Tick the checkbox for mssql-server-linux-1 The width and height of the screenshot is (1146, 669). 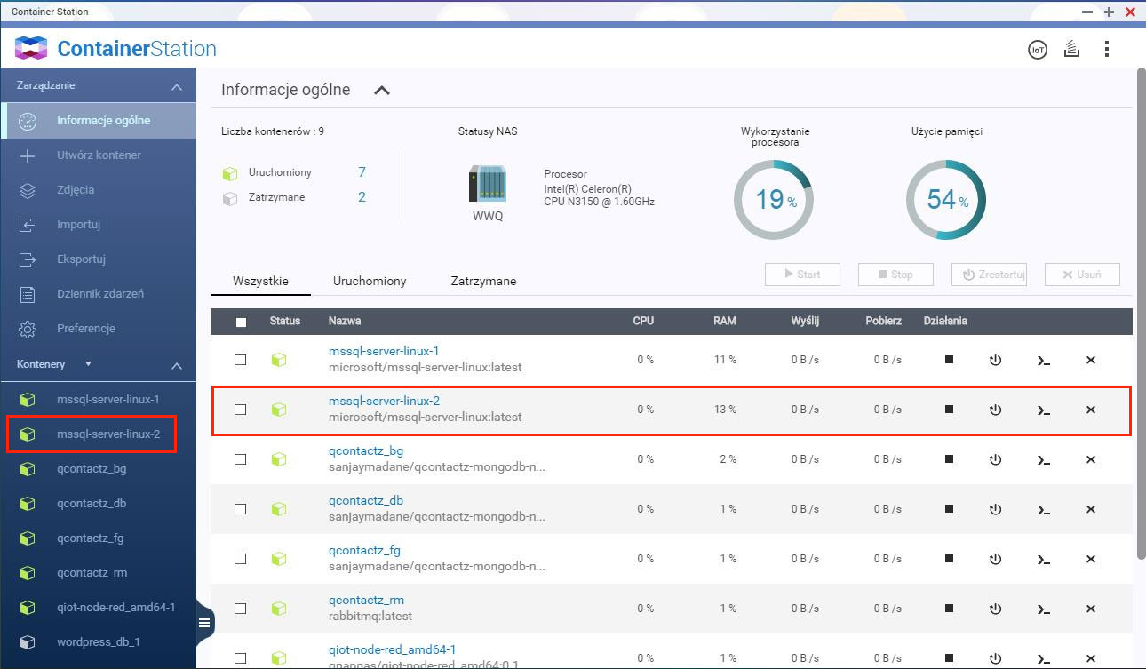click(241, 360)
